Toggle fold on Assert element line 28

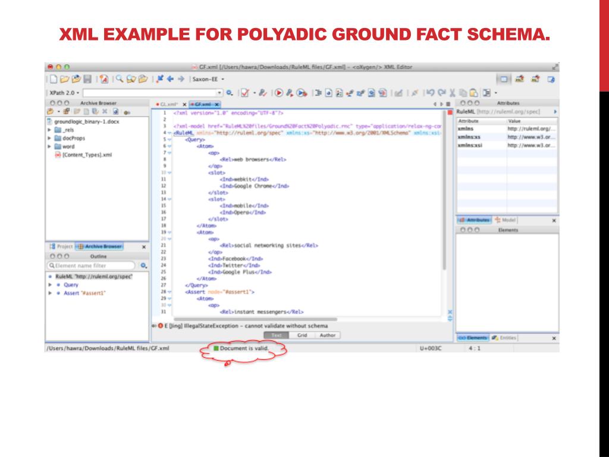tap(169, 292)
